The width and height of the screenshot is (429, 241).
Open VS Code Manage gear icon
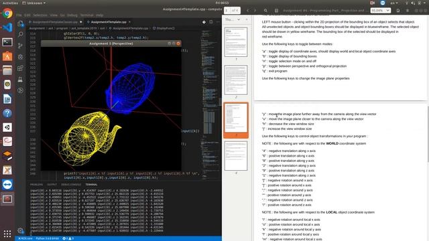pos(20,231)
